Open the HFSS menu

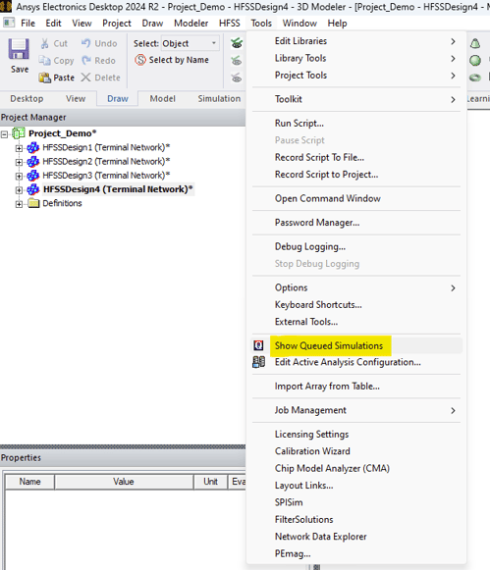(x=230, y=24)
